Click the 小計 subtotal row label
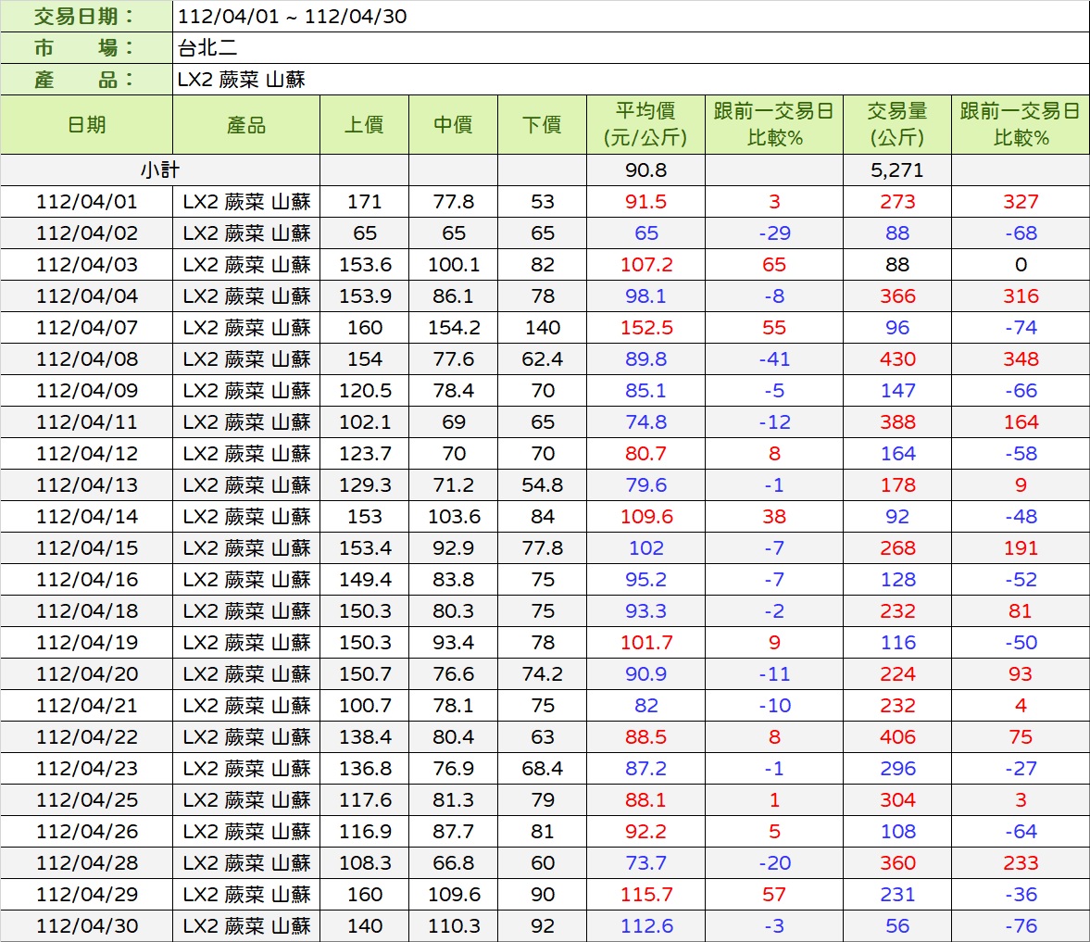Screen dimensions: 1090x942 pyautogui.click(x=160, y=170)
